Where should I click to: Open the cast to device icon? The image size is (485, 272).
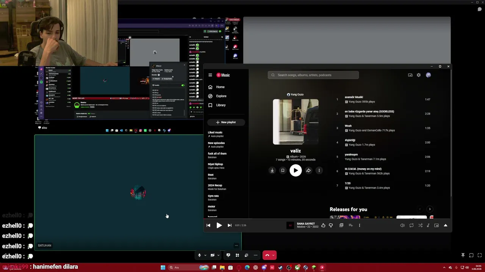click(x=410, y=75)
